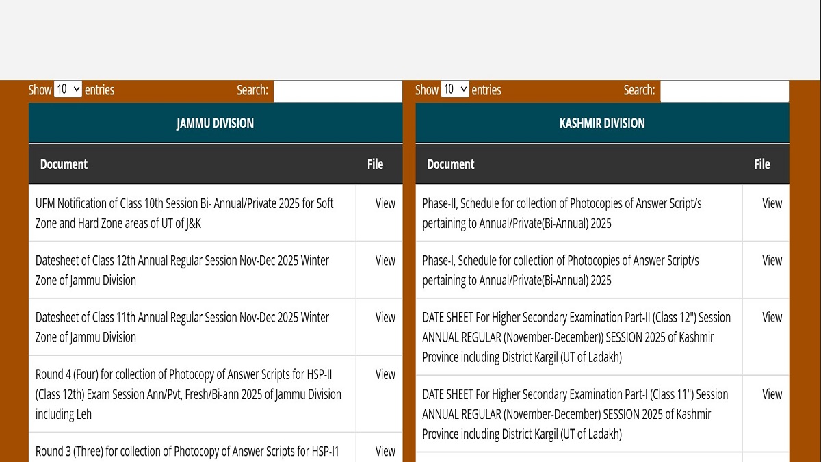
Task: Open Jammu Division show entries dropdown
Action: (x=68, y=90)
